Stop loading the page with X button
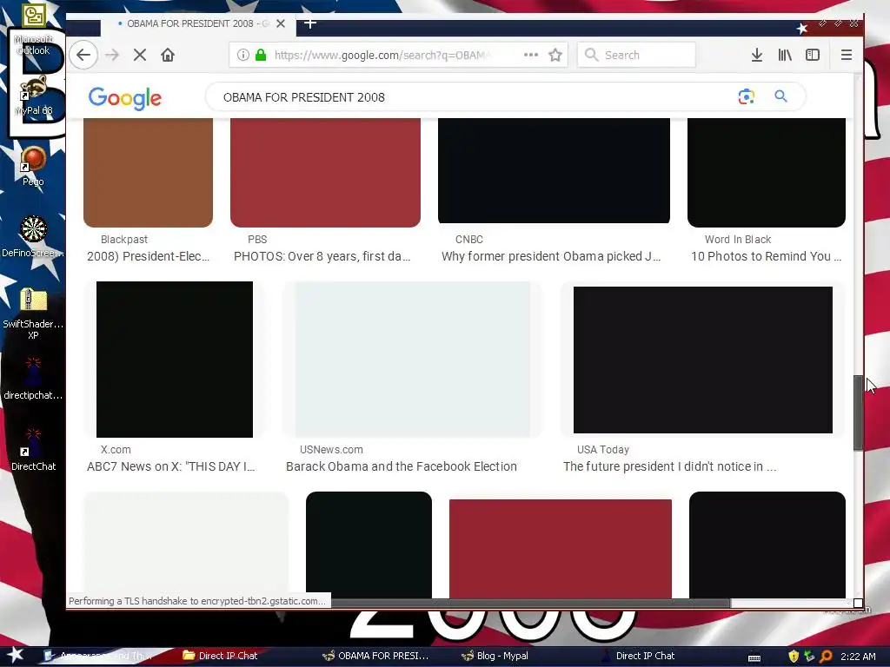Screen dimensions: 890x667 (140, 55)
